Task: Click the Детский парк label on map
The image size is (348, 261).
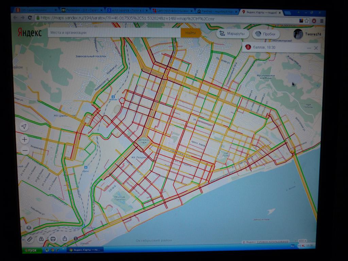Action: click(x=144, y=141)
